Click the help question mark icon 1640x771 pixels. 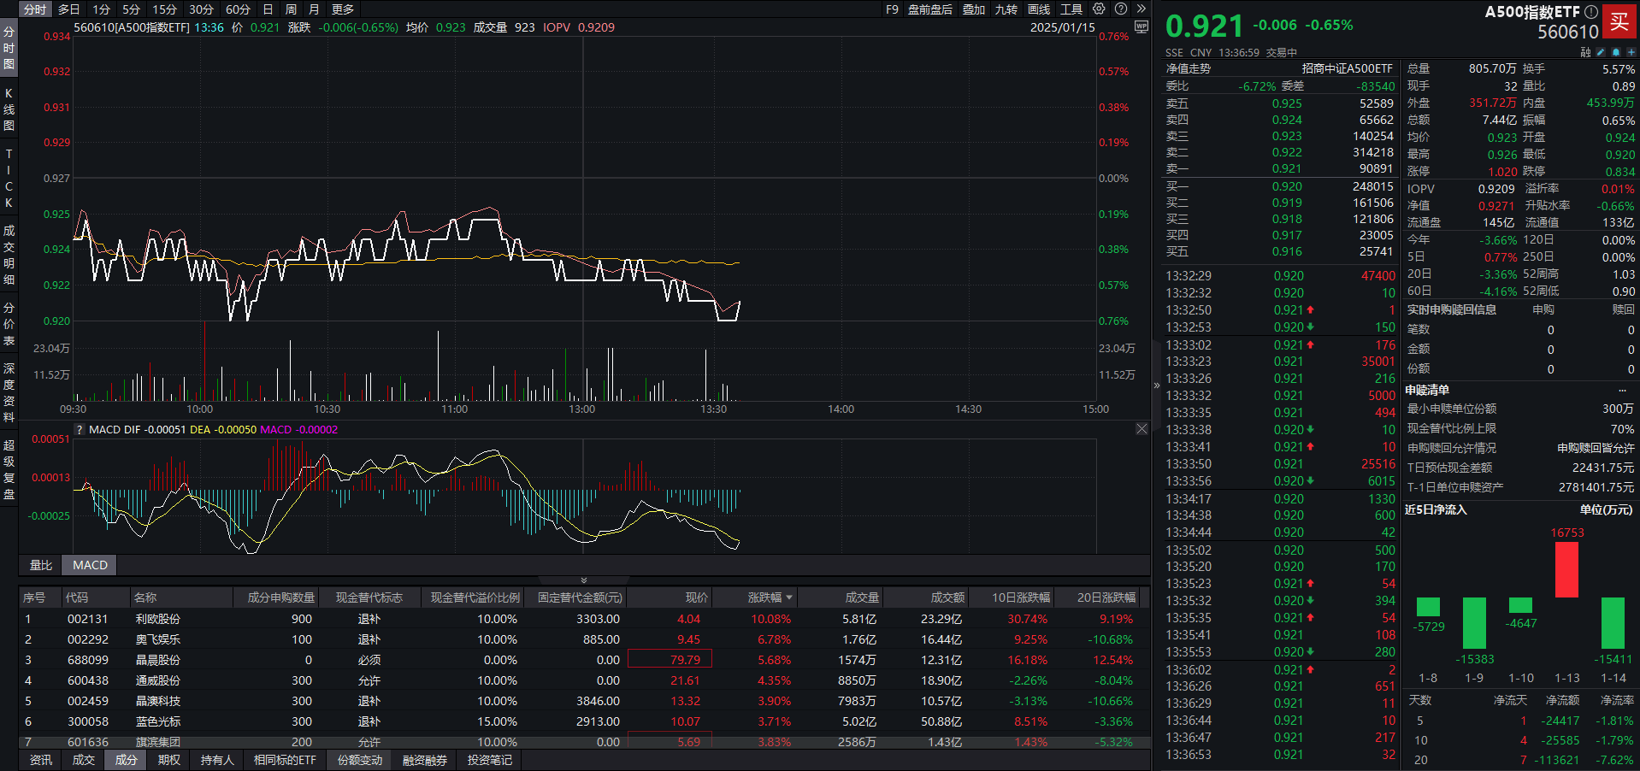coord(1121,9)
